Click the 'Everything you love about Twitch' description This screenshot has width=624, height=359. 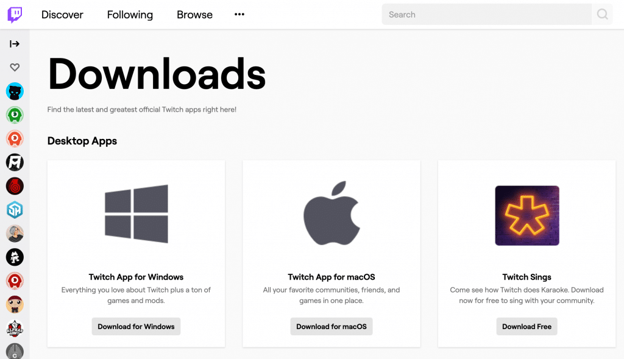point(136,296)
